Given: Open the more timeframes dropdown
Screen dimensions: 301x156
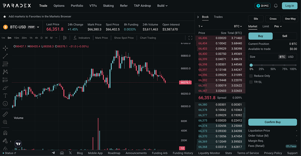Looking at the screenshot, I should click(56, 38).
